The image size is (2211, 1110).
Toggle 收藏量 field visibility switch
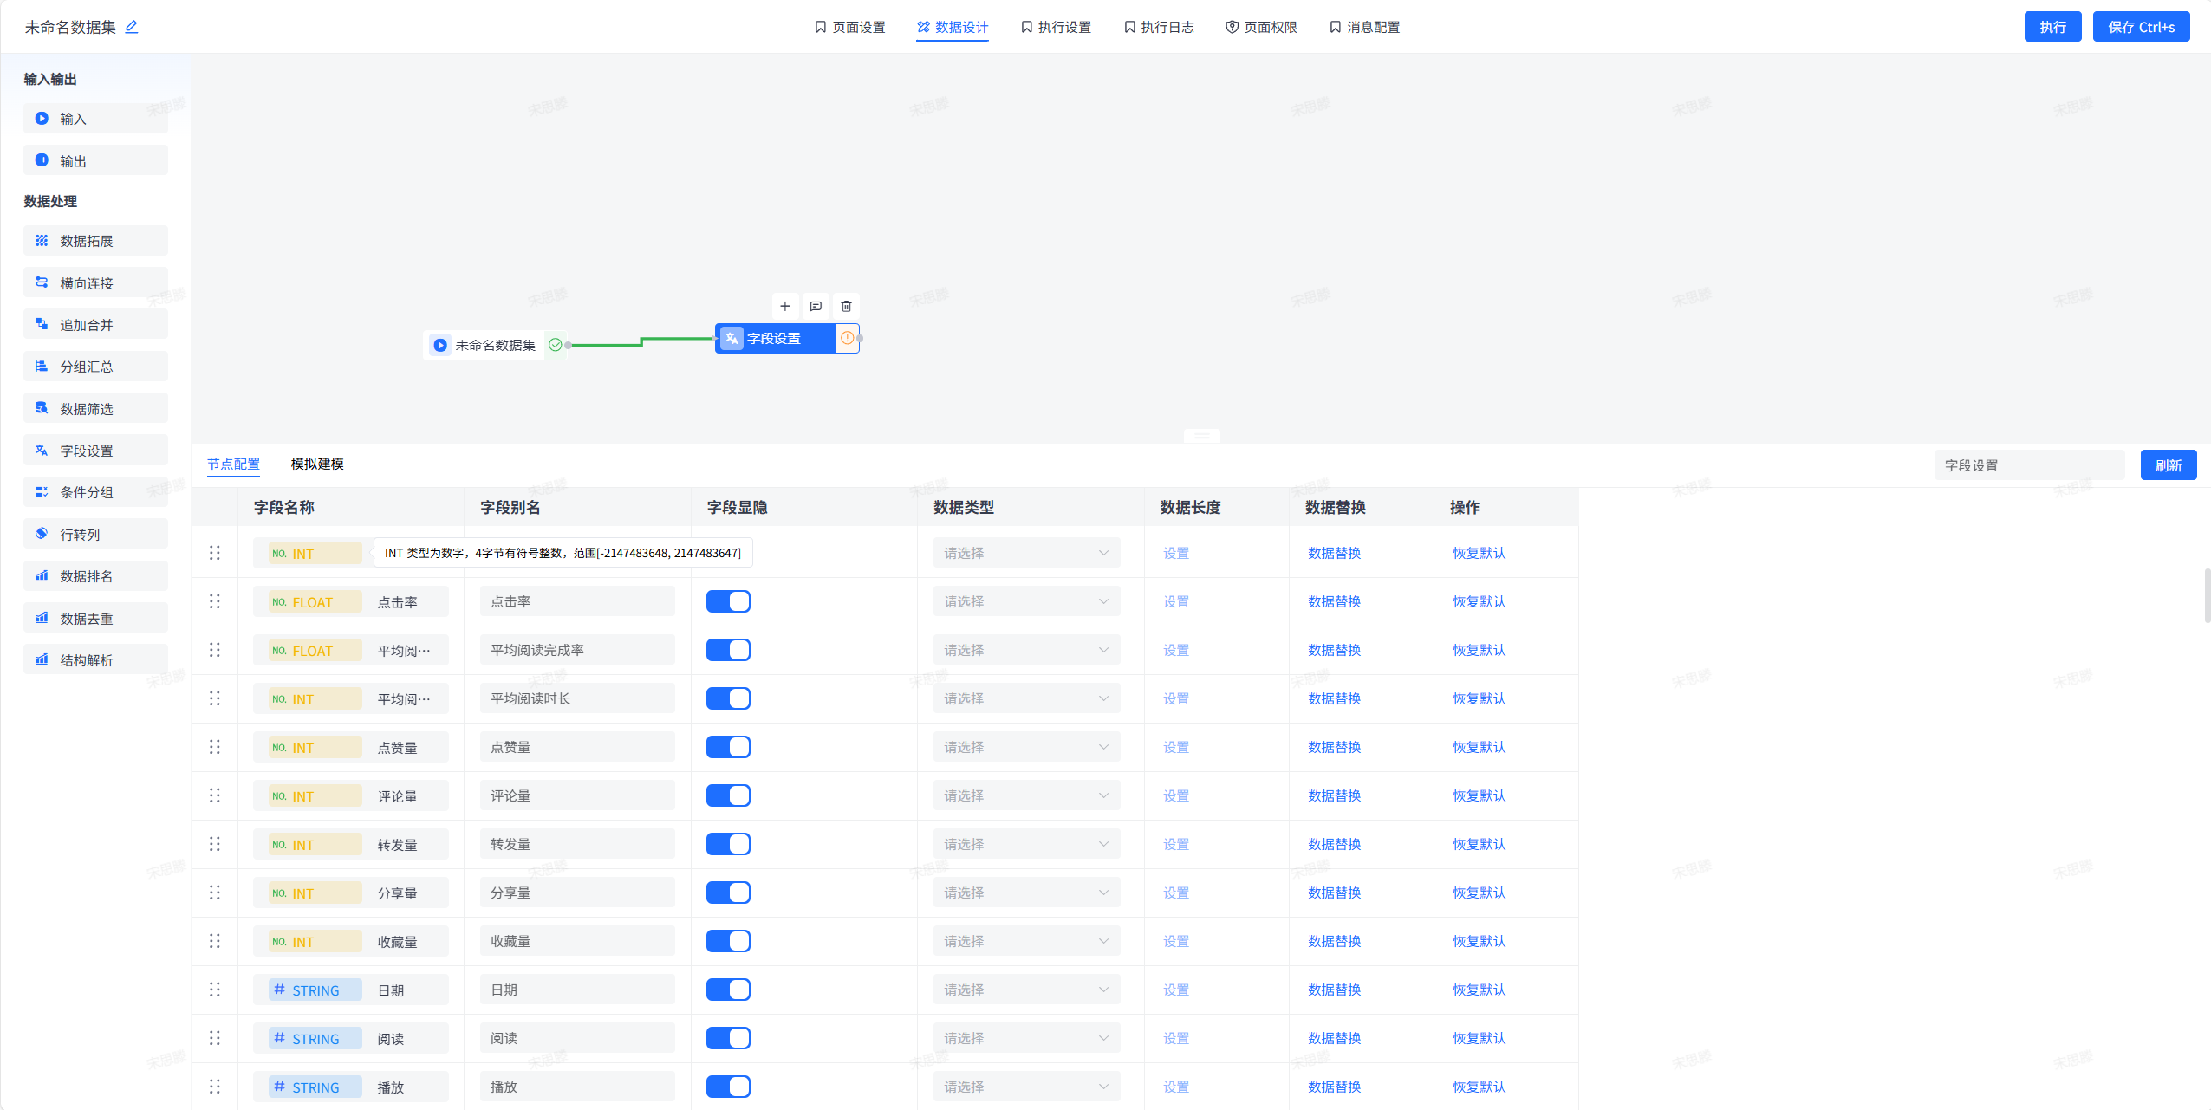pos(728,941)
